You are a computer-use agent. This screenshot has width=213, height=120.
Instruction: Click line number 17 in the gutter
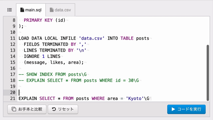(13, 74)
